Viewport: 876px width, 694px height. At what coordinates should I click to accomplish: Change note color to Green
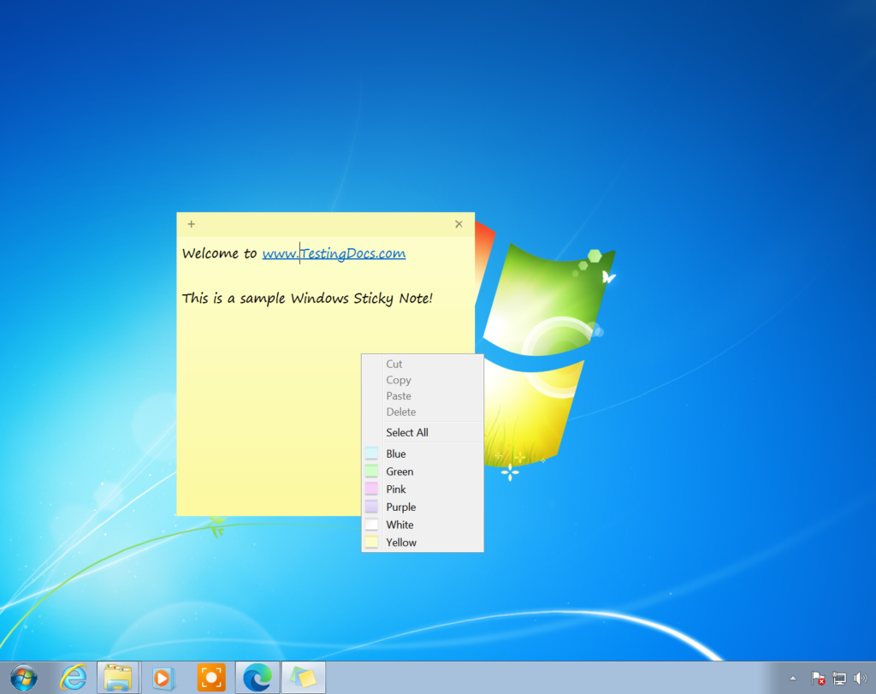tap(400, 472)
